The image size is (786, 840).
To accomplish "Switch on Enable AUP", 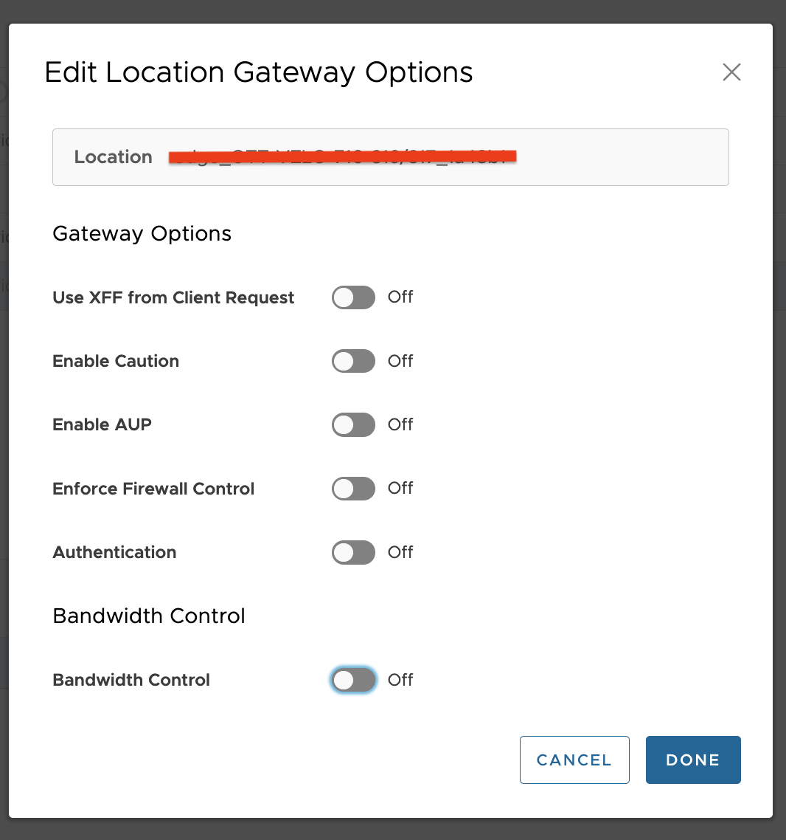I will pyautogui.click(x=353, y=424).
